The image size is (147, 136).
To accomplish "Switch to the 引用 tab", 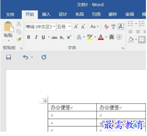I will pyautogui.click(x=96, y=14).
